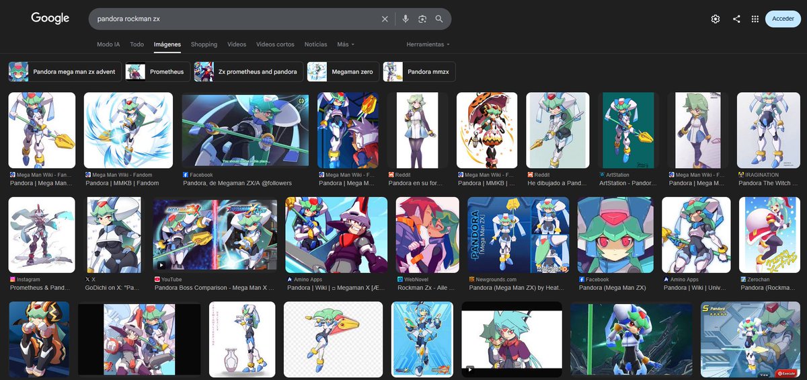Screen dimensions: 807x380
Task: Open YouTube Pandora Boss Comparison thumbnail
Action: pyautogui.click(x=215, y=235)
